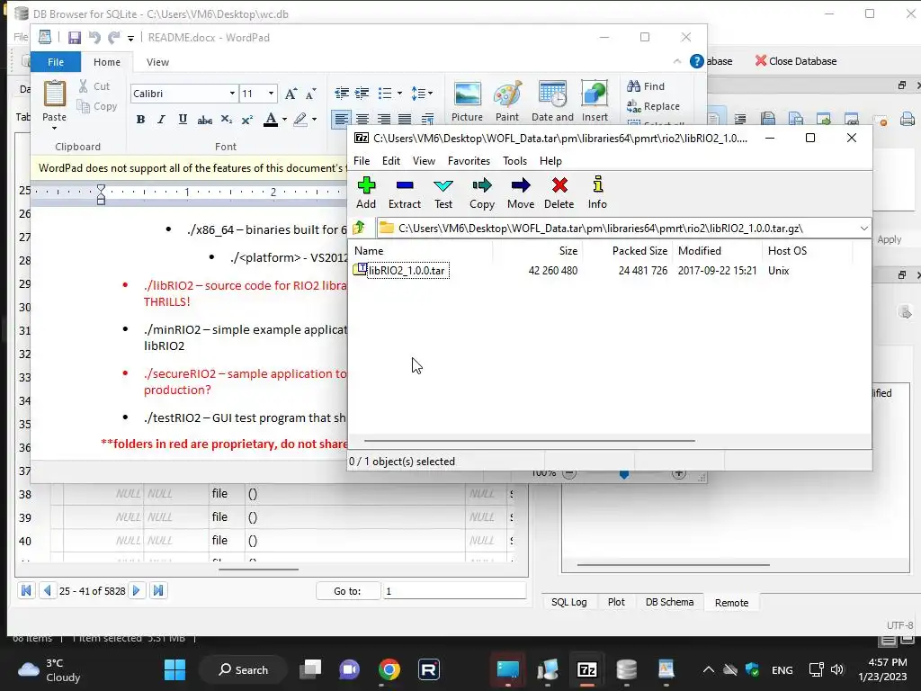Click the Paste icon in WordPad

pyautogui.click(x=55, y=94)
